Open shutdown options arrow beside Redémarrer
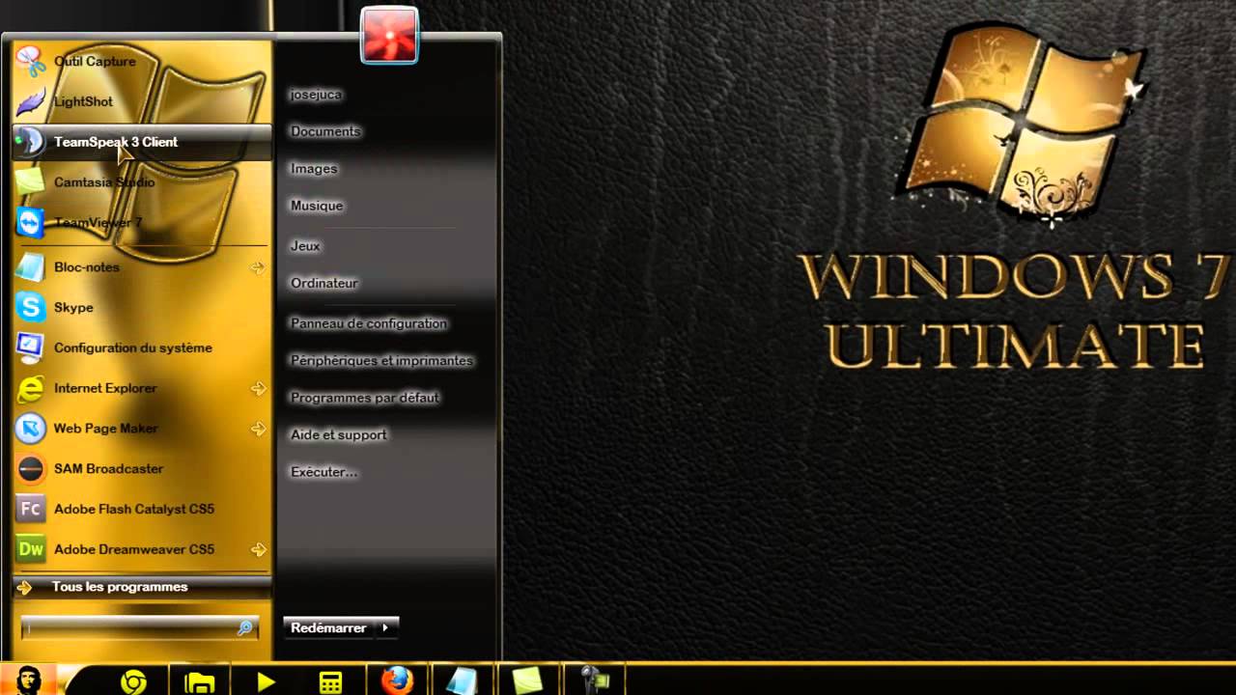This screenshot has width=1236, height=695. 385,627
